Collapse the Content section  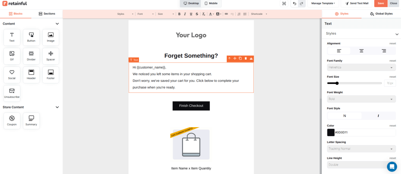57,24
